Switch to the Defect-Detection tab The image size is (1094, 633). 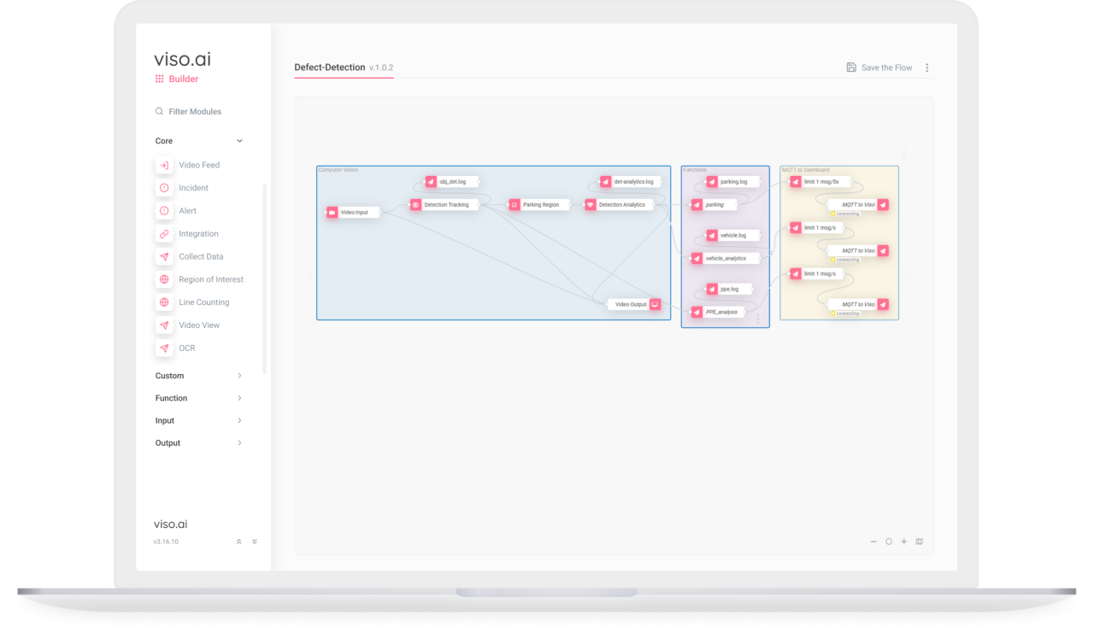pyautogui.click(x=344, y=67)
